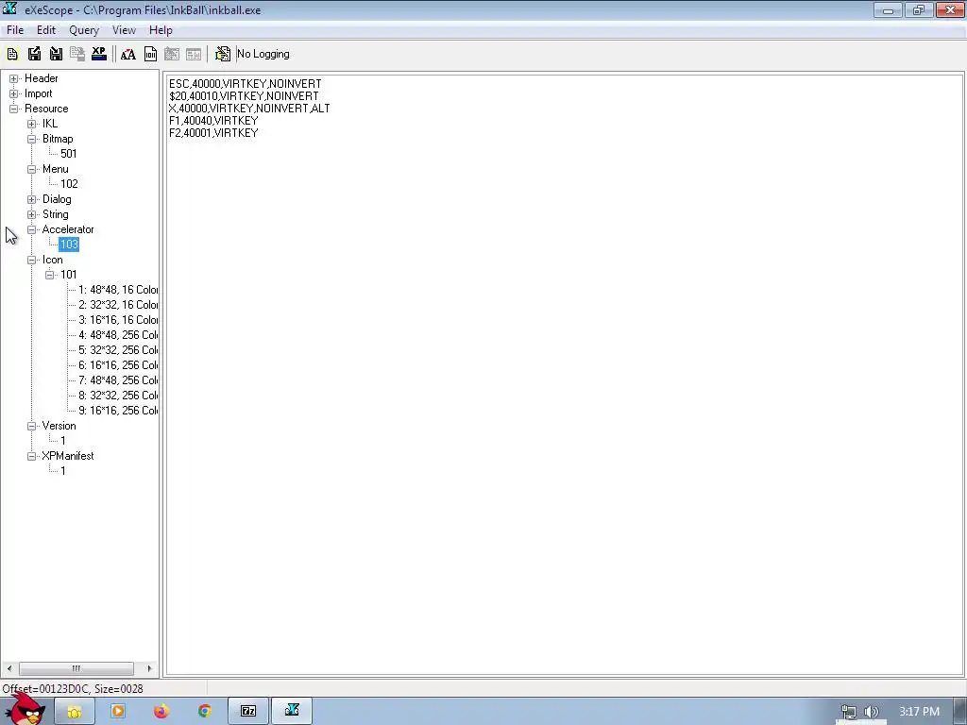Click the binary view page icon
This screenshot has width=967, height=725.
click(150, 54)
